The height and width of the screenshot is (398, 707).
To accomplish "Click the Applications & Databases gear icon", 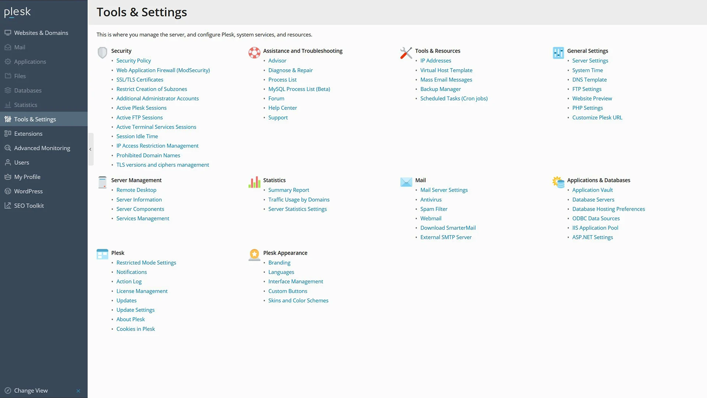I will pyautogui.click(x=558, y=182).
